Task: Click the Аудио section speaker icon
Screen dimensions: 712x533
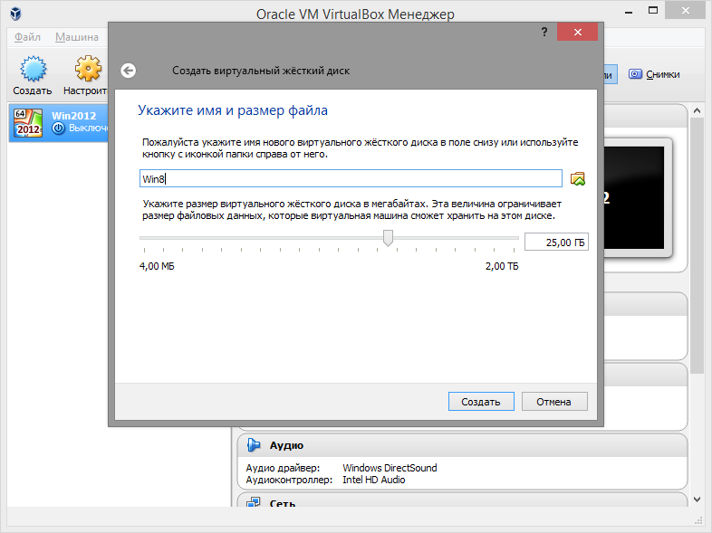Action: click(x=254, y=445)
